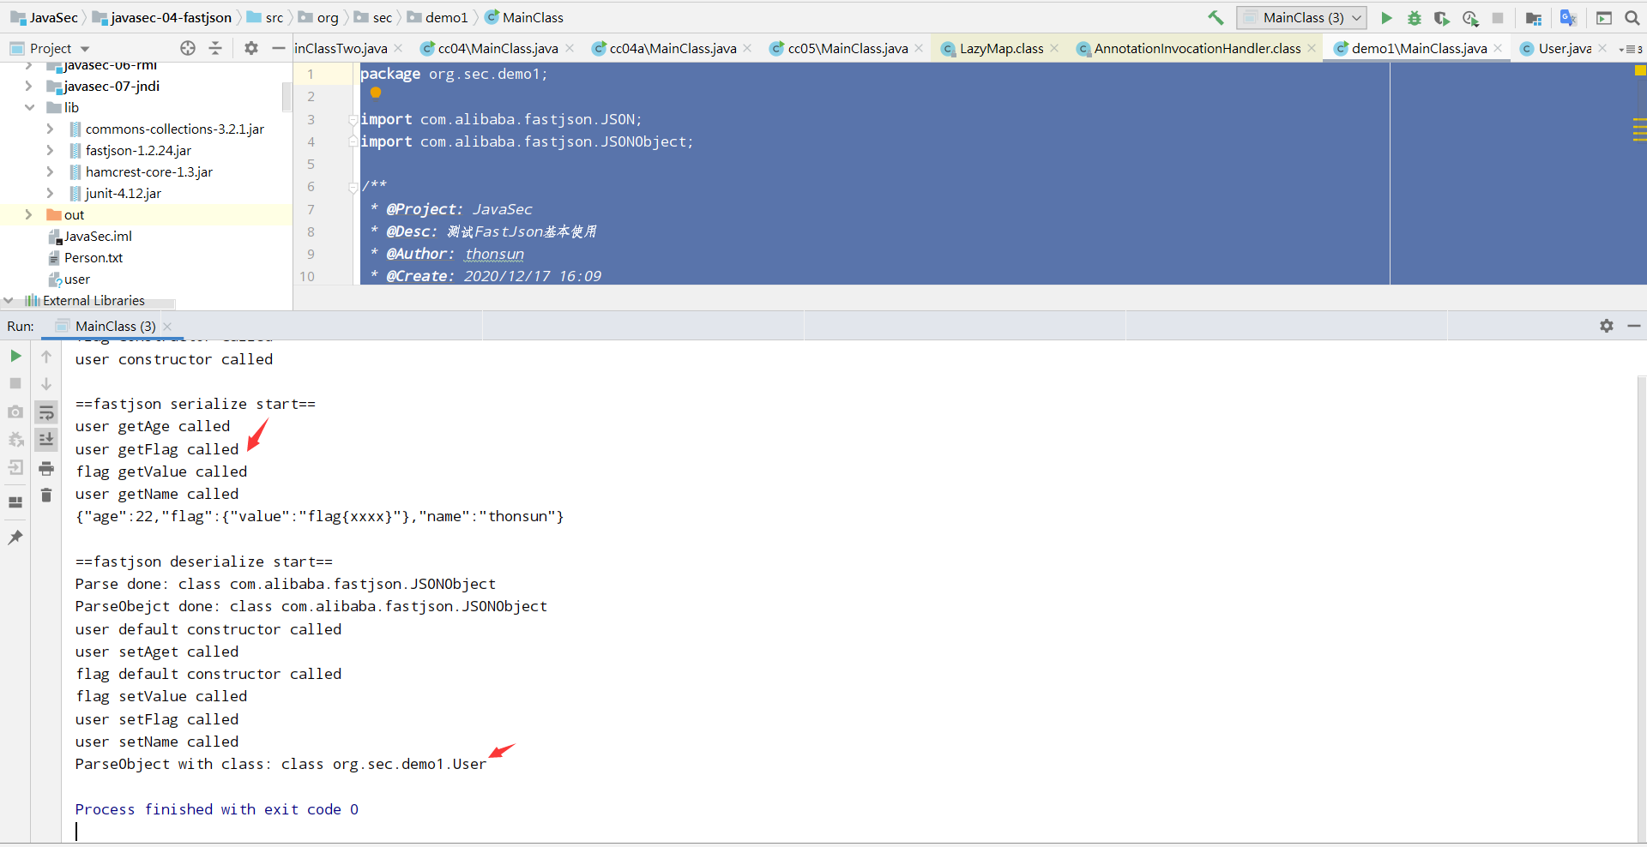Viewport: 1647px width, 847px height.
Task: Click the JavaSec breadcrumb
Action: coord(45,17)
